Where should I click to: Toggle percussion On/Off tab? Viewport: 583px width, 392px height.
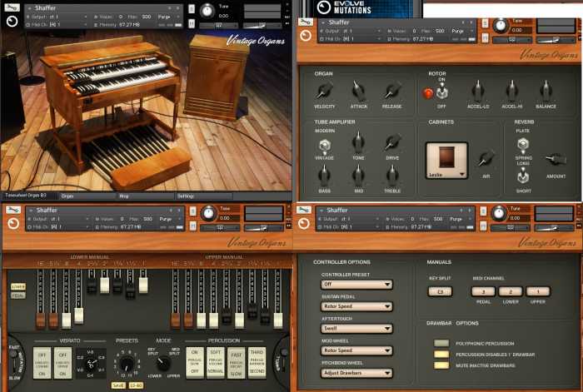[x=194, y=363]
